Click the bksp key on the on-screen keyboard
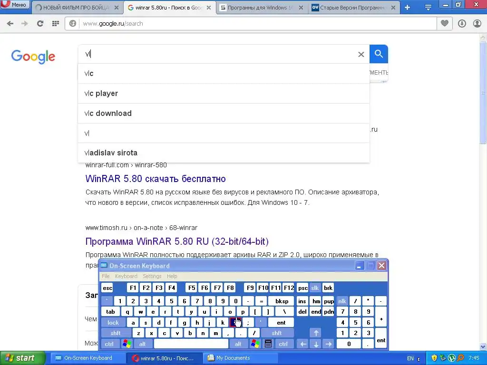Screen dimensions: 487x365 [282, 301]
